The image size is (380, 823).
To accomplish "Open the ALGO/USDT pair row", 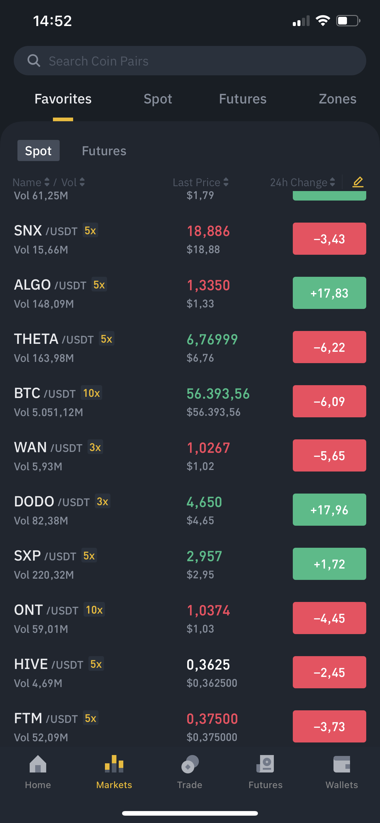I will (190, 293).
